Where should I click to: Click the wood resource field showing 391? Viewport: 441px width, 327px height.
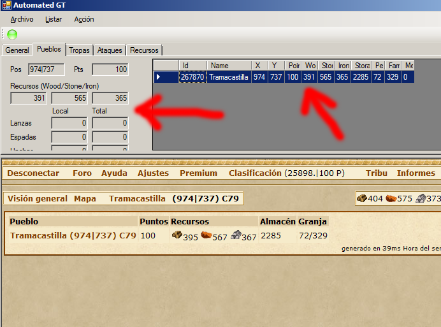(x=29, y=98)
